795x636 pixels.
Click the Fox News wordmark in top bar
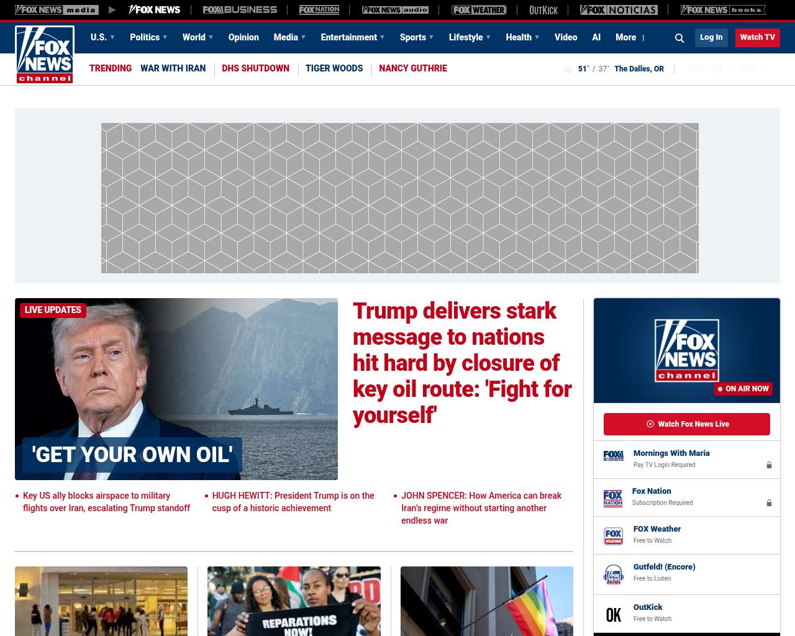coord(155,10)
